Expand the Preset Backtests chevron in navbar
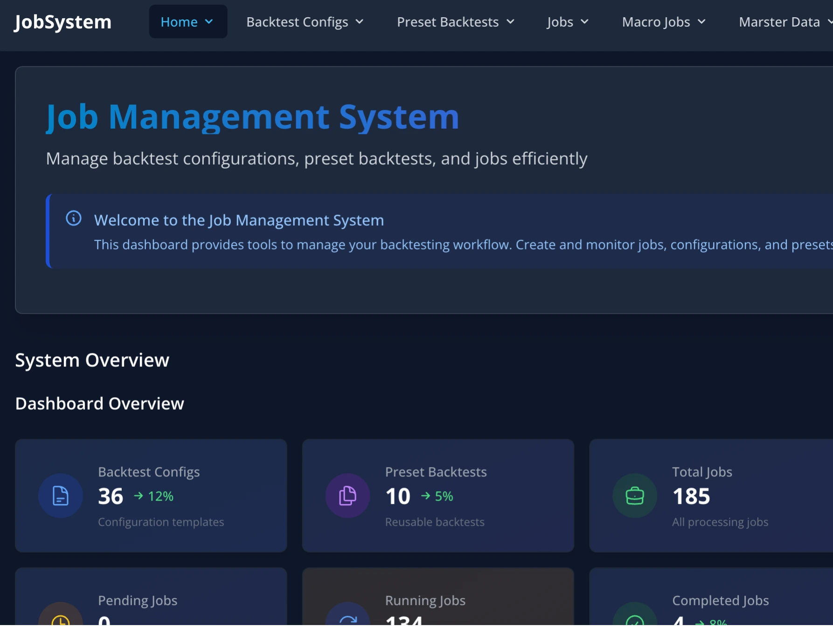Image resolution: width=833 pixels, height=626 pixels. [511, 22]
